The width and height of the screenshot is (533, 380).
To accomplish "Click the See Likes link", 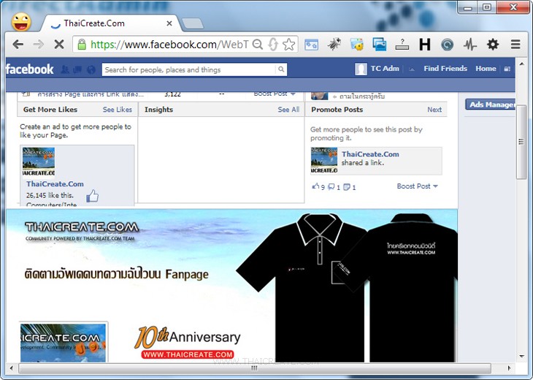I will (118, 110).
